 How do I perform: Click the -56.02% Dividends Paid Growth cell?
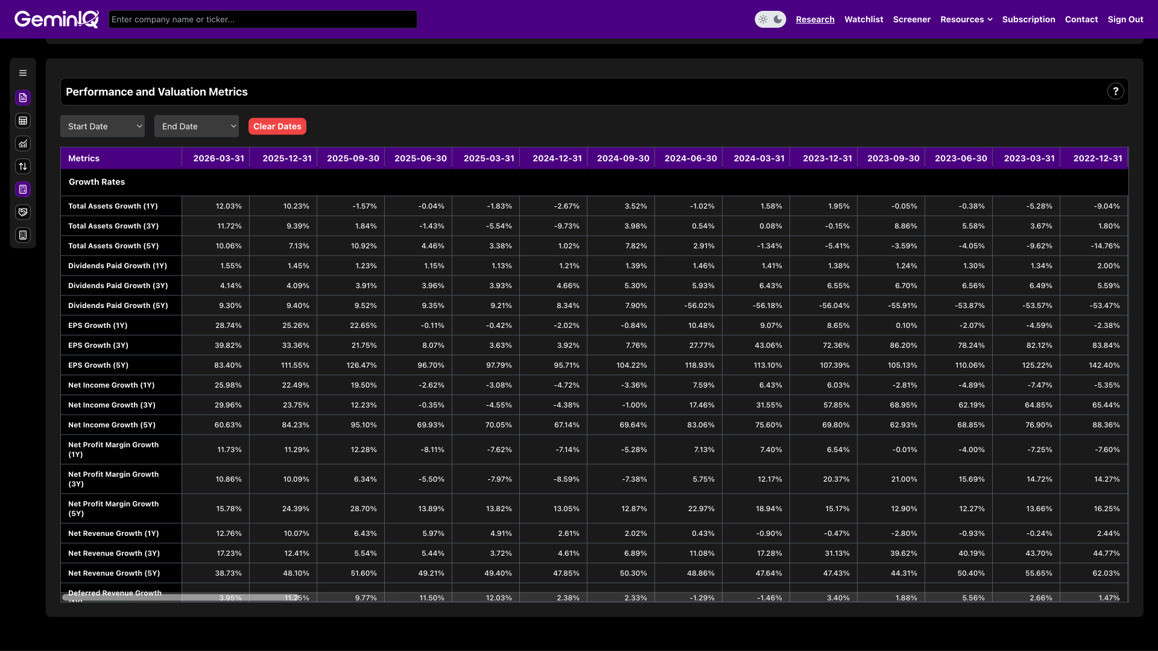click(x=689, y=305)
